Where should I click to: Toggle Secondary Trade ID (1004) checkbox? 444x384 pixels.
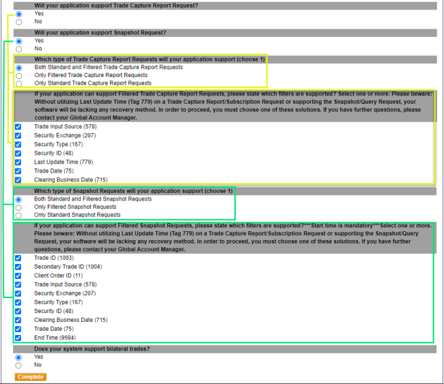click(x=18, y=267)
